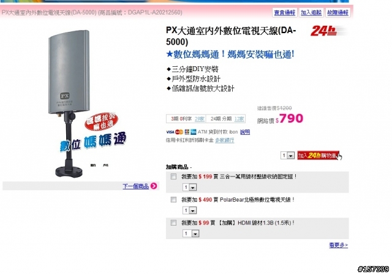
Task: Click the 說明 payment explanation link
Action: pos(245,132)
